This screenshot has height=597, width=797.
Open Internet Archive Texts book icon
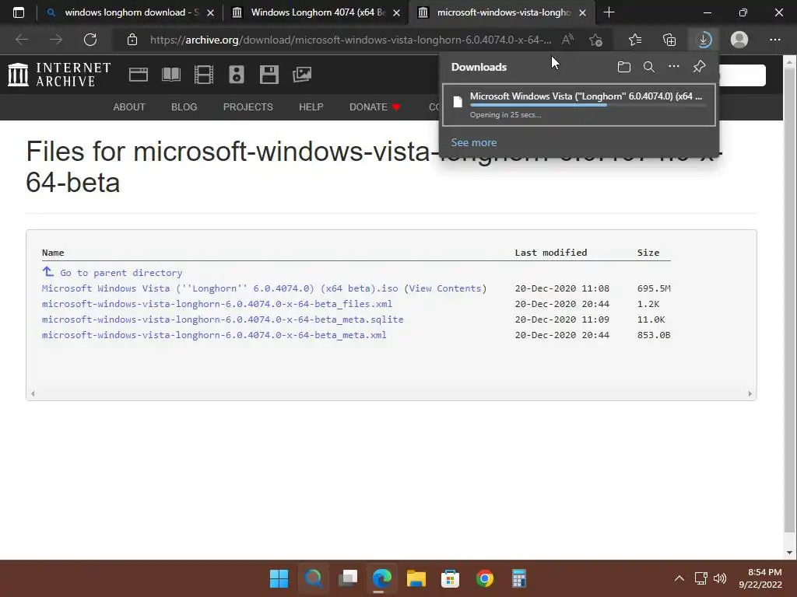tap(170, 75)
